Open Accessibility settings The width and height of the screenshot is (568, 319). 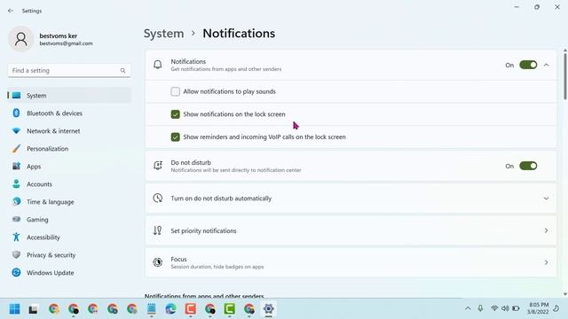click(x=69, y=237)
